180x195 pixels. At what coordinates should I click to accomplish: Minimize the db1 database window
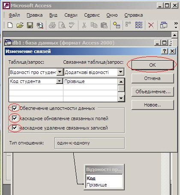pos(157,43)
